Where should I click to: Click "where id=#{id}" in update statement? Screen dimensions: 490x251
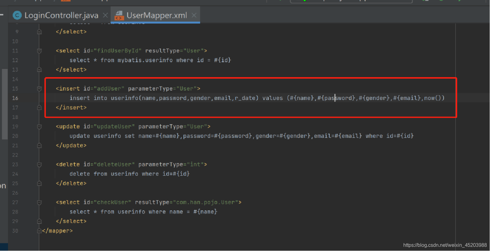pyautogui.click(x=390, y=136)
